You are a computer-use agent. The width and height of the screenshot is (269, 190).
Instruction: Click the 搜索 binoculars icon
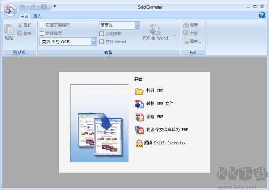tap(186, 25)
